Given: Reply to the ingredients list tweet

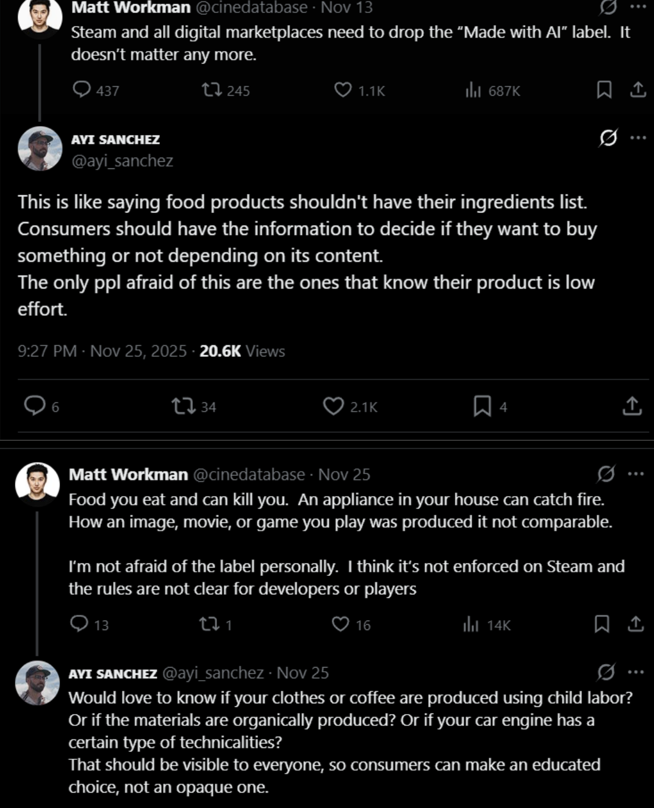Looking at the screenshot, I should pos(34,406).
